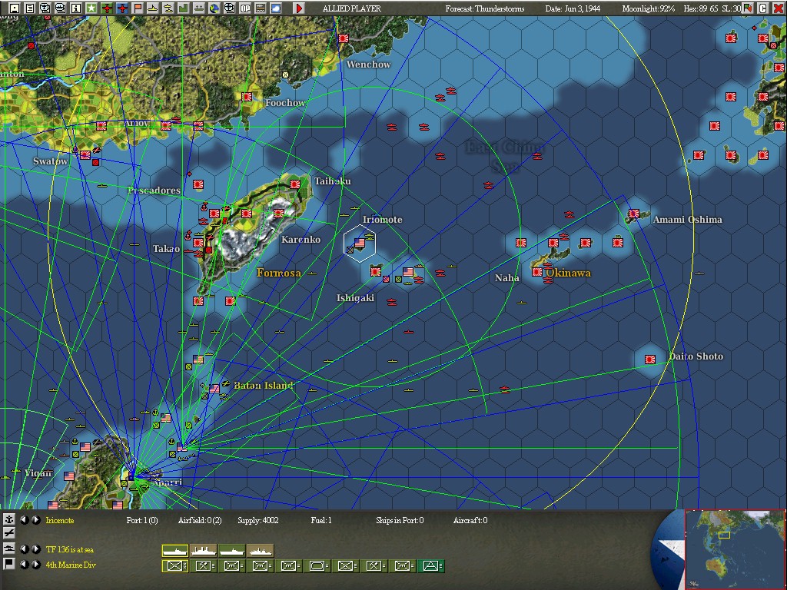Click left arrow beside 4th Marine Div
The height and width of the screenshot is (590, 787).
[x=24, y=564]
